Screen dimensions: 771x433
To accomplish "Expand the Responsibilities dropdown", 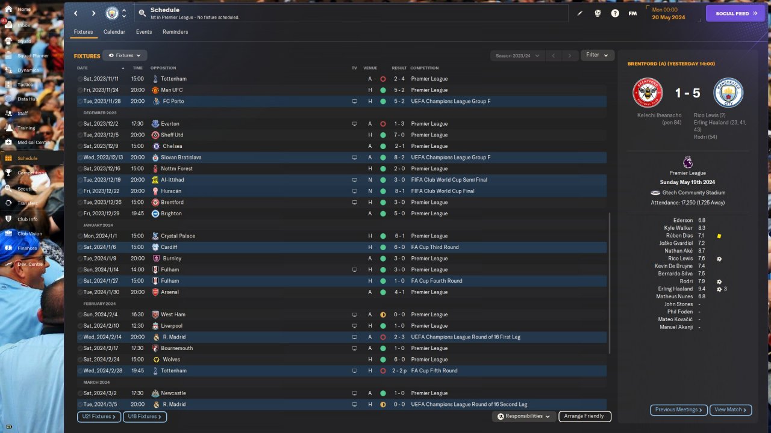I will coord(524,416).
